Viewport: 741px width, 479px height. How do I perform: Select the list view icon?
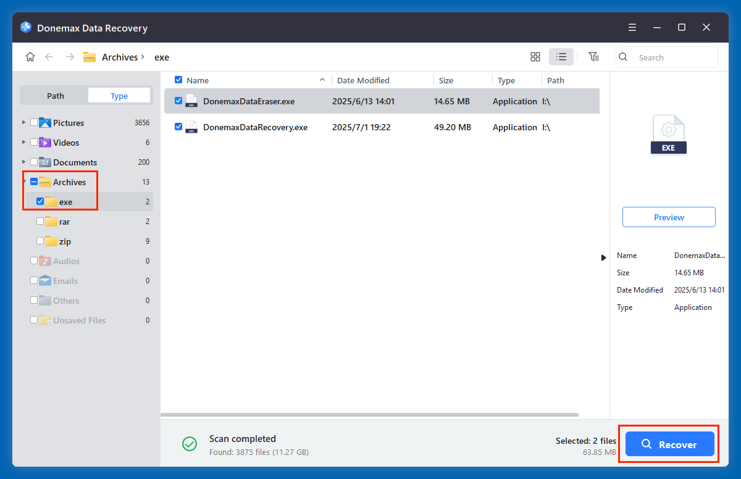(561, 56)
